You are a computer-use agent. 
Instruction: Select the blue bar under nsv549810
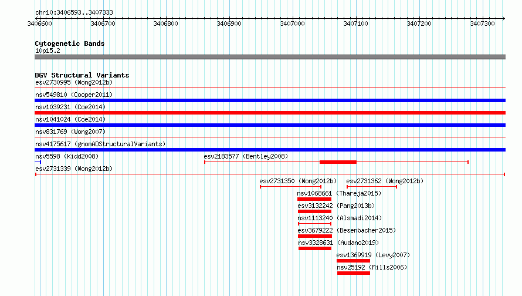pos(270,100)
